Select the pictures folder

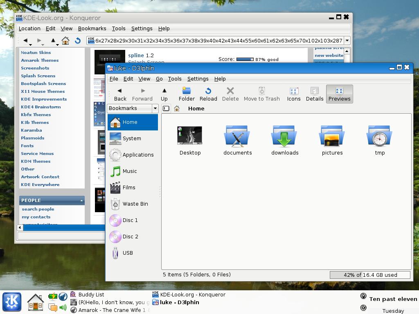332,141
